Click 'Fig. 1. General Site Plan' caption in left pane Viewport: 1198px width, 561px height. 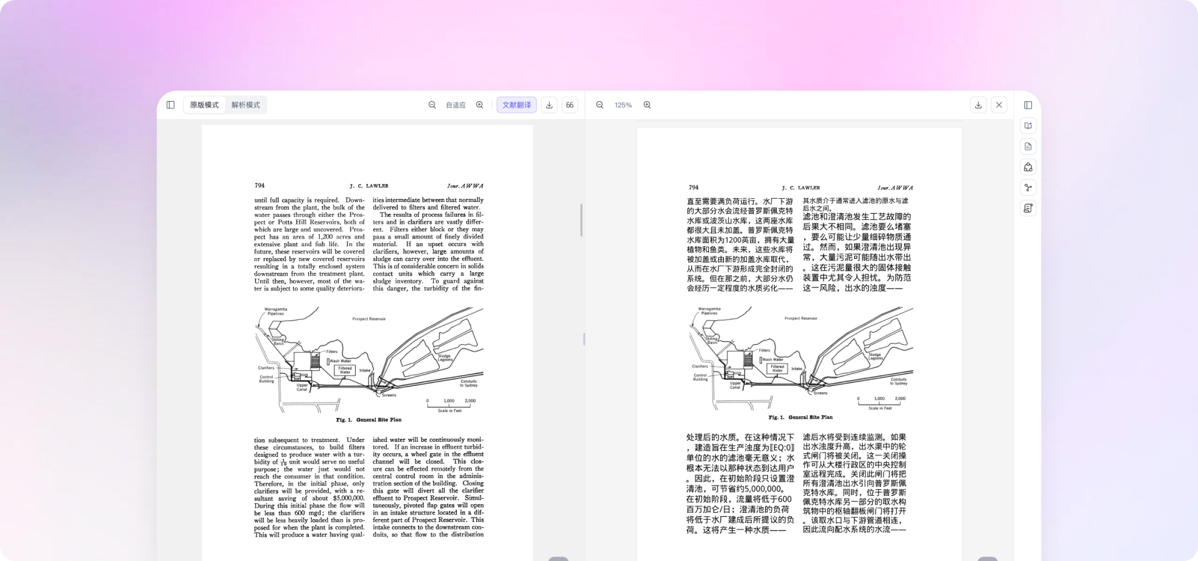pyautogui.click(x=369, y=420)
